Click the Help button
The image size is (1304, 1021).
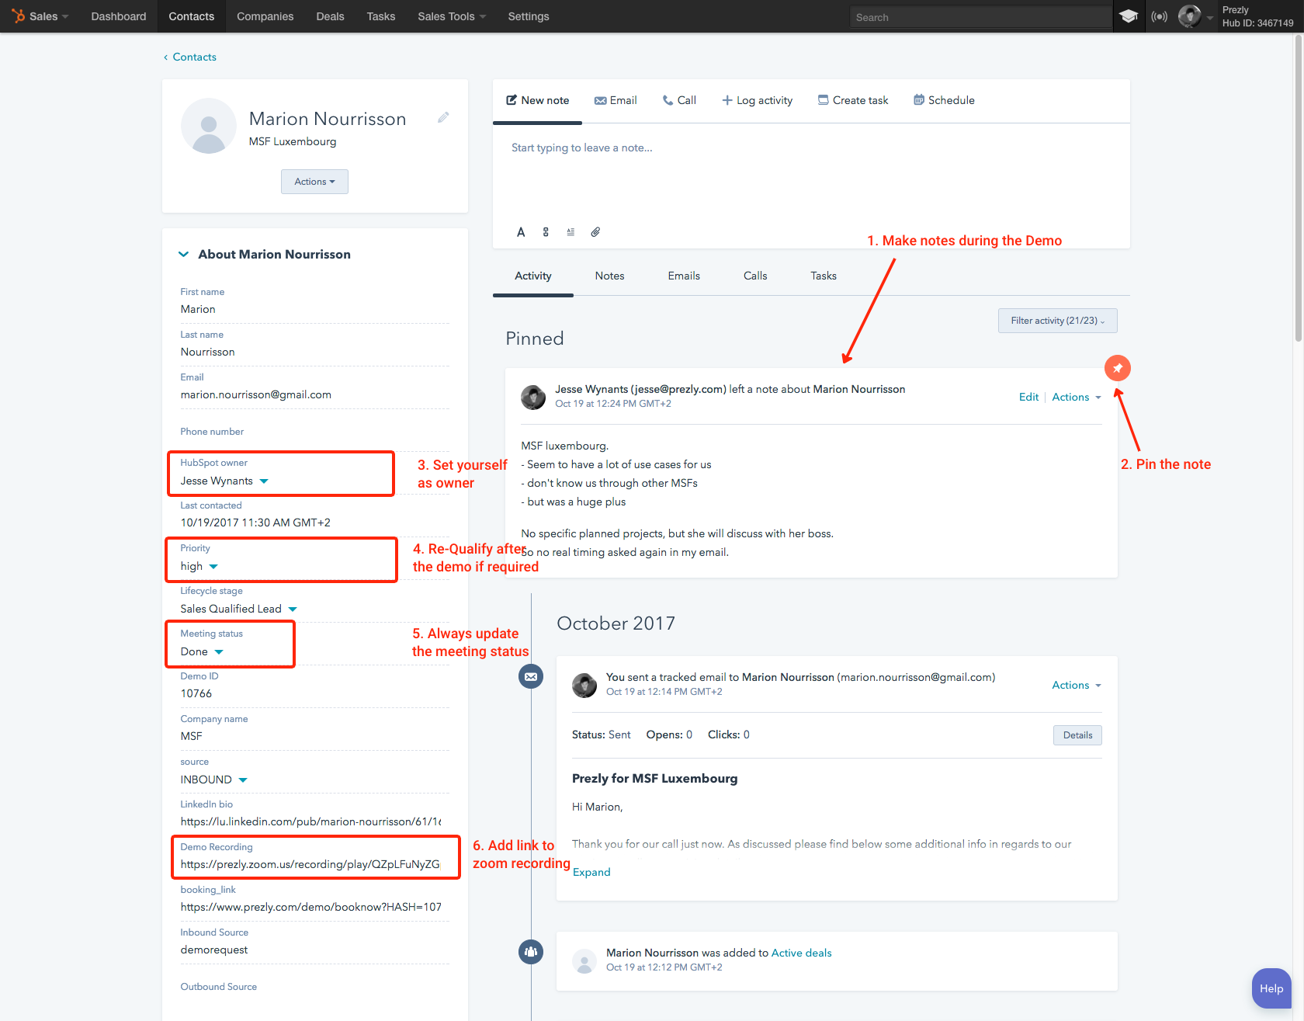1271,988
